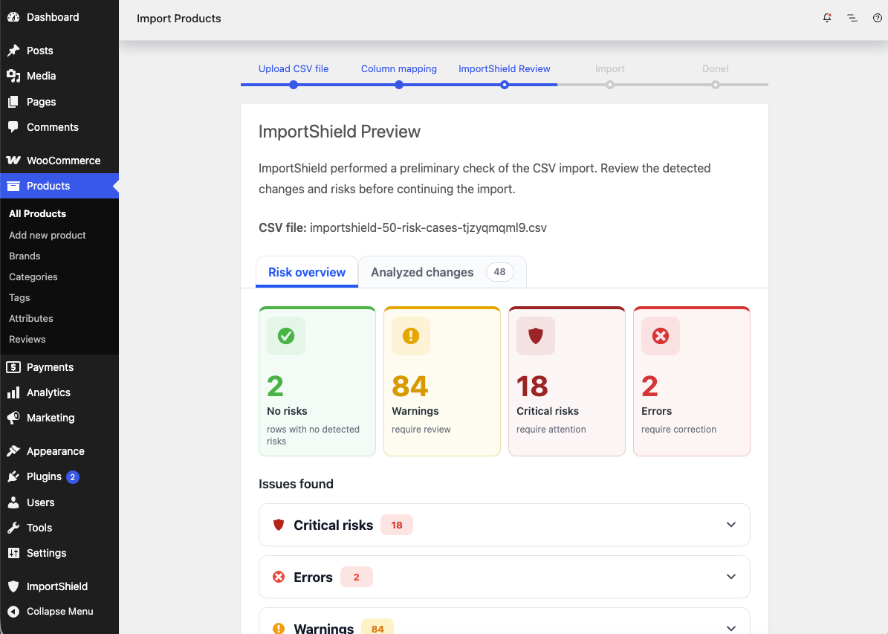Viewport: 888px width, 634px height.
Task: Click the ImportShield shield icon in sidebar
Action: point(13,586)
